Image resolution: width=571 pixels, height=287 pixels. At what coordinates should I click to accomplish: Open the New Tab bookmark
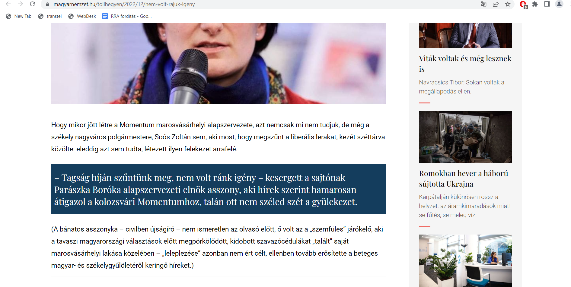pos(18,16)
